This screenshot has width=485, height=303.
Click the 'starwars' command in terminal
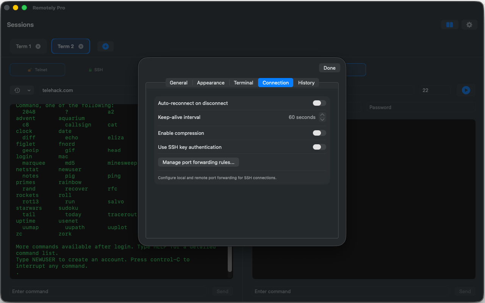pyautogui.click(x=29, y=208)
